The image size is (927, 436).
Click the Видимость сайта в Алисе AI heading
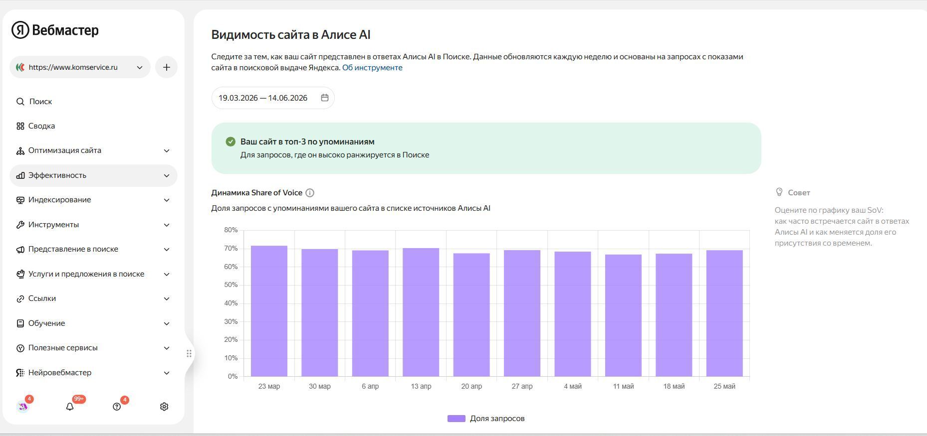click(x=291, y=35)
